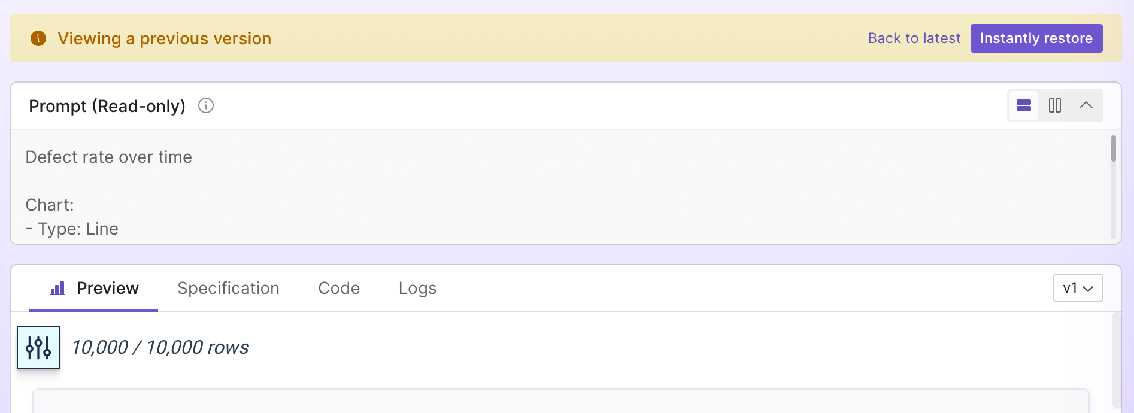This screenshot has width=1134, height=413.
Task: Click the Preview bar chart icon
Action: [x=57, y=289]
